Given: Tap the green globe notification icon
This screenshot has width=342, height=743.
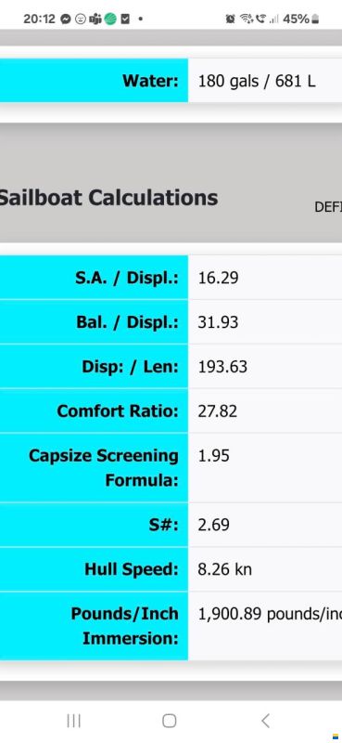Looking at the screenshot, I should (x=110, y=19).
